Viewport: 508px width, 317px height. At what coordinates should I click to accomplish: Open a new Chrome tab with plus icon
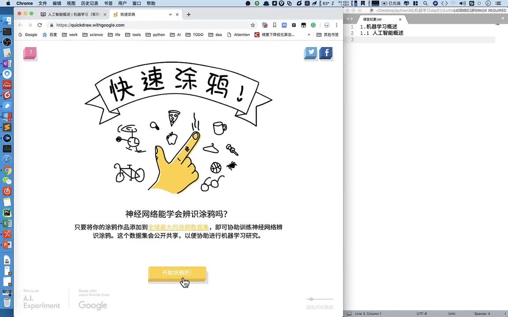point(189,15)
